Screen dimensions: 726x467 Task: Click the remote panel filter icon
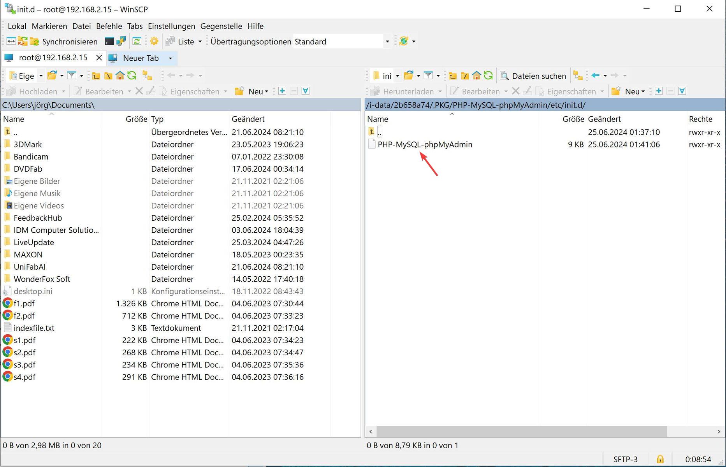(x=428, y=75)
